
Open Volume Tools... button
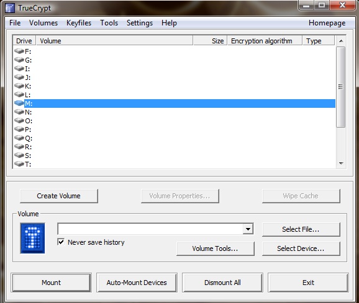pyautogui.click(x=216, y=248)
